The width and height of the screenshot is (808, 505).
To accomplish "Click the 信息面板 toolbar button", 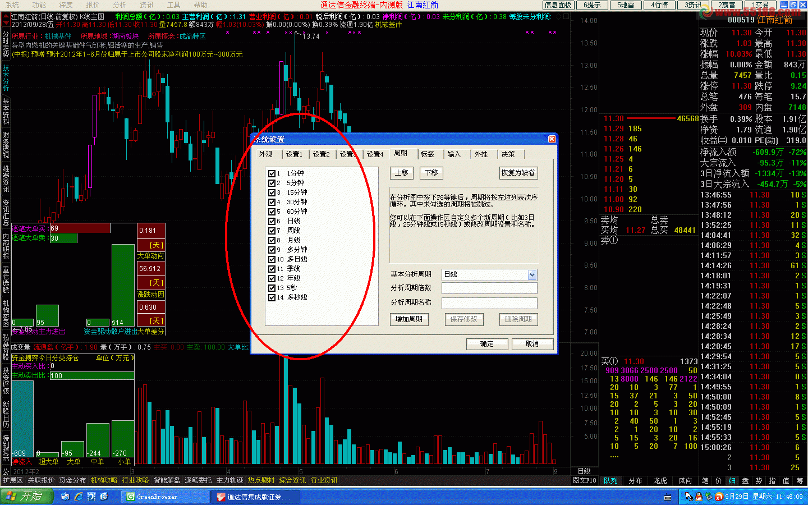I will pos(558,5).
